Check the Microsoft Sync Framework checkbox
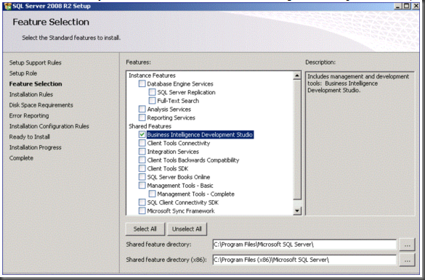Image resolution: width=425 pixels, height=280 pixels. pyautogui.click(x=142, y=211)
